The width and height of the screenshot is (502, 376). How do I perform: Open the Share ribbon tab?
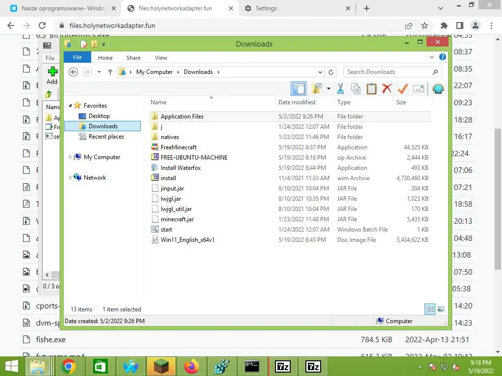tap(133, 58)
